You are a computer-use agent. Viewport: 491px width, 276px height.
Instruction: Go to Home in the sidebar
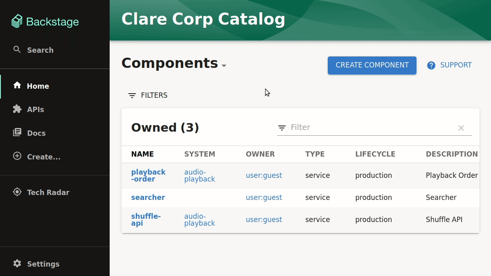tap(55, 86)
